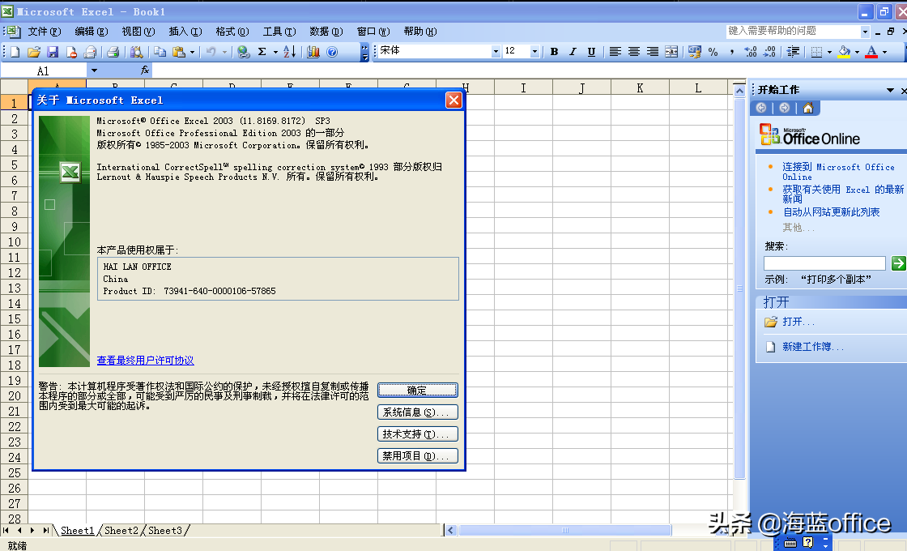Click the 确定 button in About dialog
This screenshot has width=907, height=551.
[417, 390]
